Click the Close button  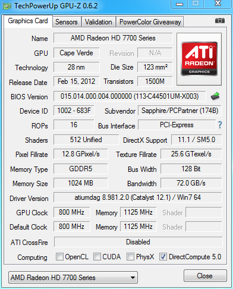[205, 276]
